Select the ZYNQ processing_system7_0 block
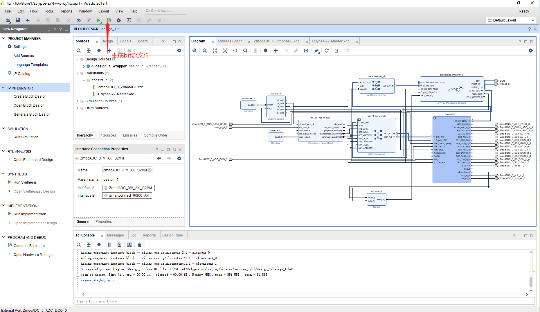 [451, 89]
